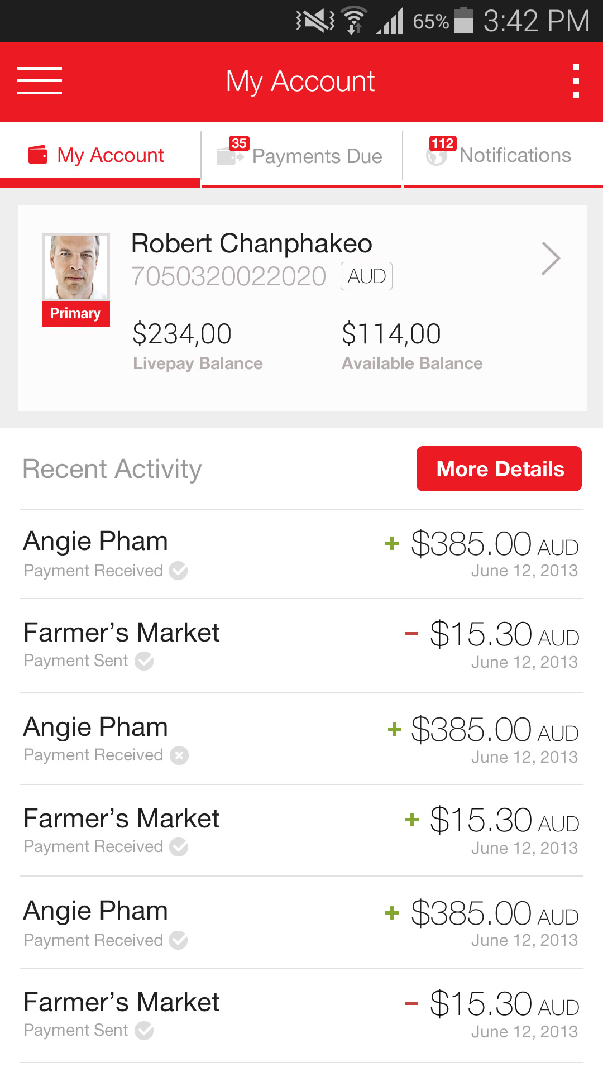Tap the checkmark beside first Payment Sent
This screenshot has height=1072, width=603.
click(144, 661)
